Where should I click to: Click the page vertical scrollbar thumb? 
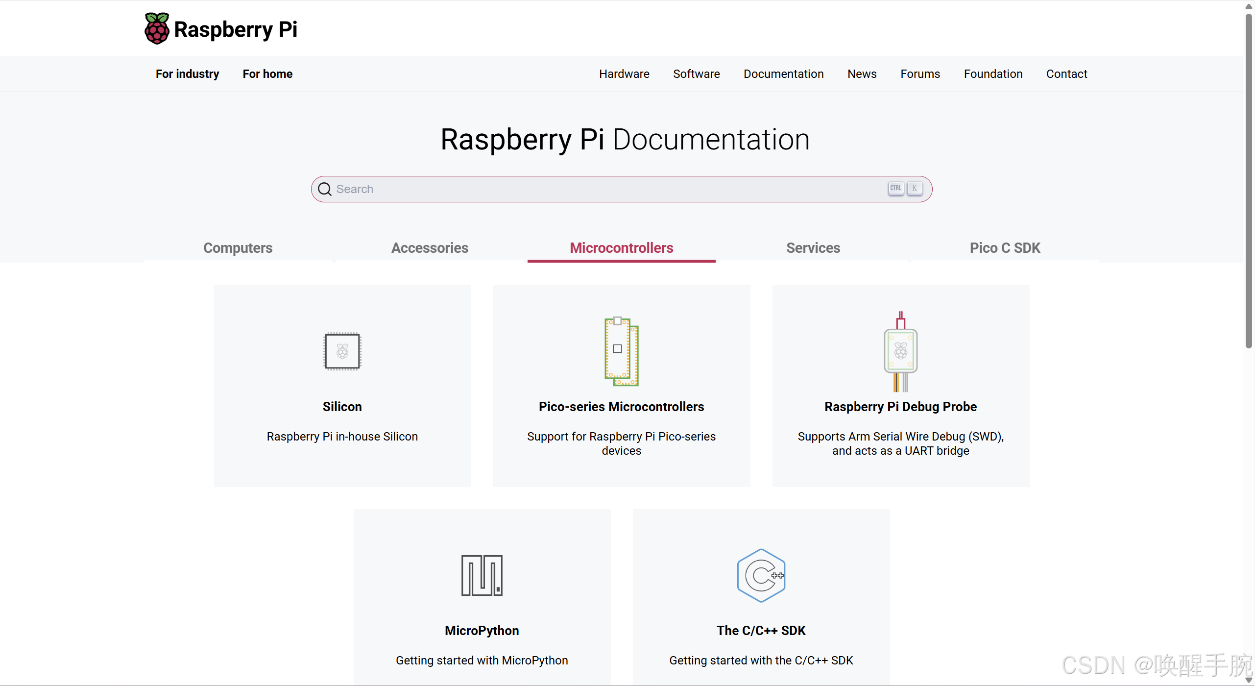1249,181
